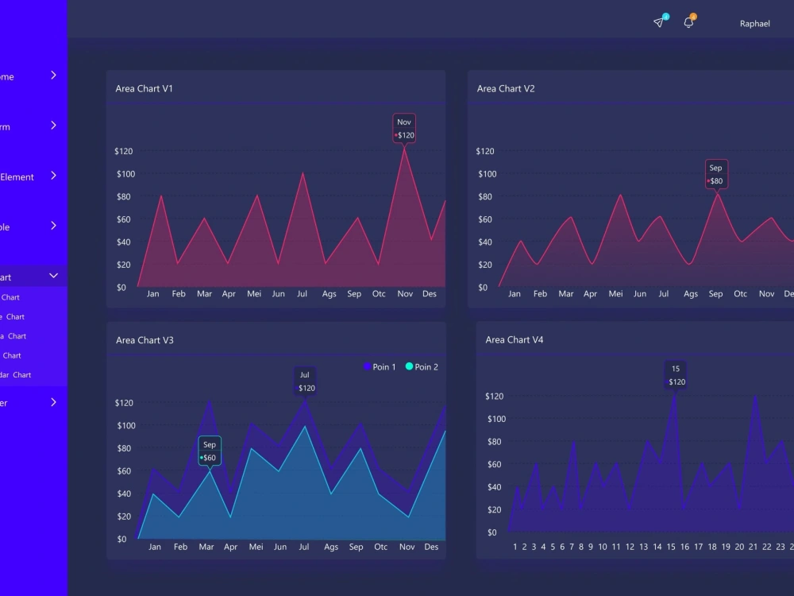794x596 pixels.
Task: Select the Chart section heading in the sidebar
Action: pyautogui.click(x=6, y=277)
